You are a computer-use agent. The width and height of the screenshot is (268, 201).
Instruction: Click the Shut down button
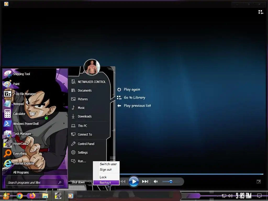[x=78, y=182]
